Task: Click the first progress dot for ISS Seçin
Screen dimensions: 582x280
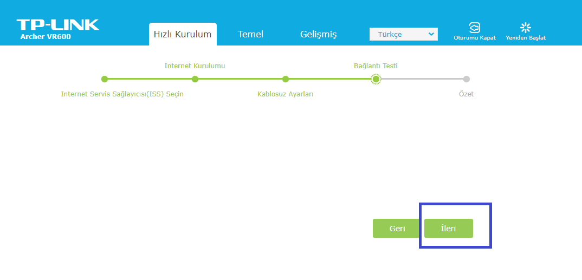Action: point(105,79)
